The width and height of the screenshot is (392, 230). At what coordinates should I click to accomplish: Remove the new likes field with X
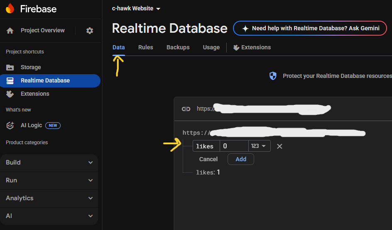[279, 146]
